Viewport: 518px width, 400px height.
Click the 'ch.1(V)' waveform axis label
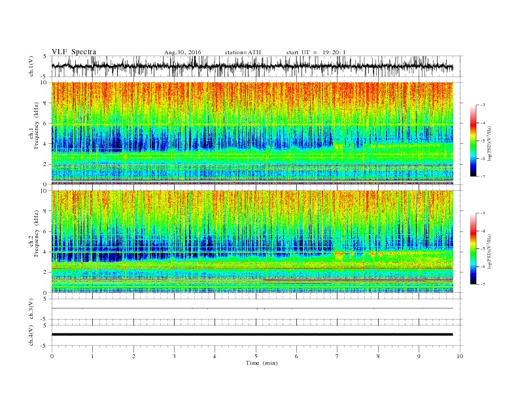tap(31, 66)
